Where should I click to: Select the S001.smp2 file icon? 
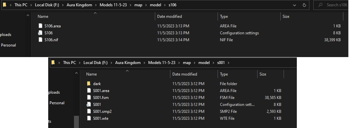click(x=89, y=111)
